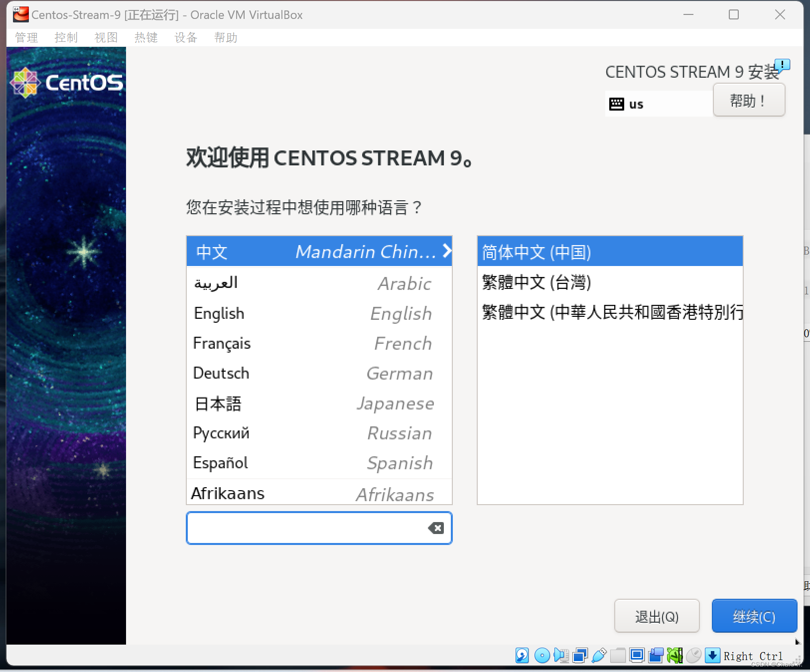
Task: Click Right Ctrl host key label
Action: coord(753,656)
